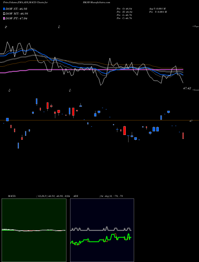
Task: Click the magenta DOW PT legend swatch
Action: (x=4, y=19)
